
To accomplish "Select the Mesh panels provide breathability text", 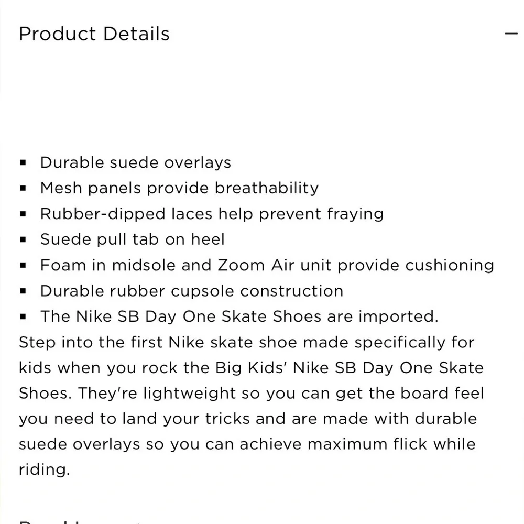I will point(179,188).
